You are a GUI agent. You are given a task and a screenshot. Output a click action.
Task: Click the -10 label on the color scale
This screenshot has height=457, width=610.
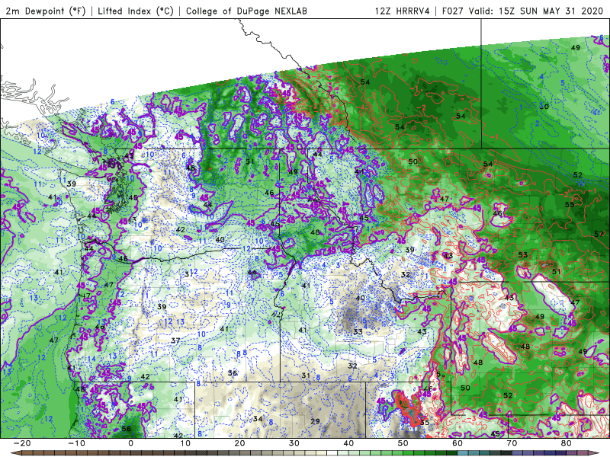click(76, 443)
